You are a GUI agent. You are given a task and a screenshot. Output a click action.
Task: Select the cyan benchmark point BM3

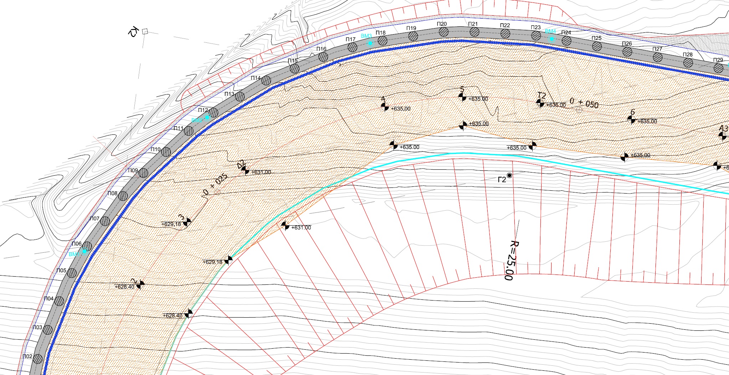370,43
